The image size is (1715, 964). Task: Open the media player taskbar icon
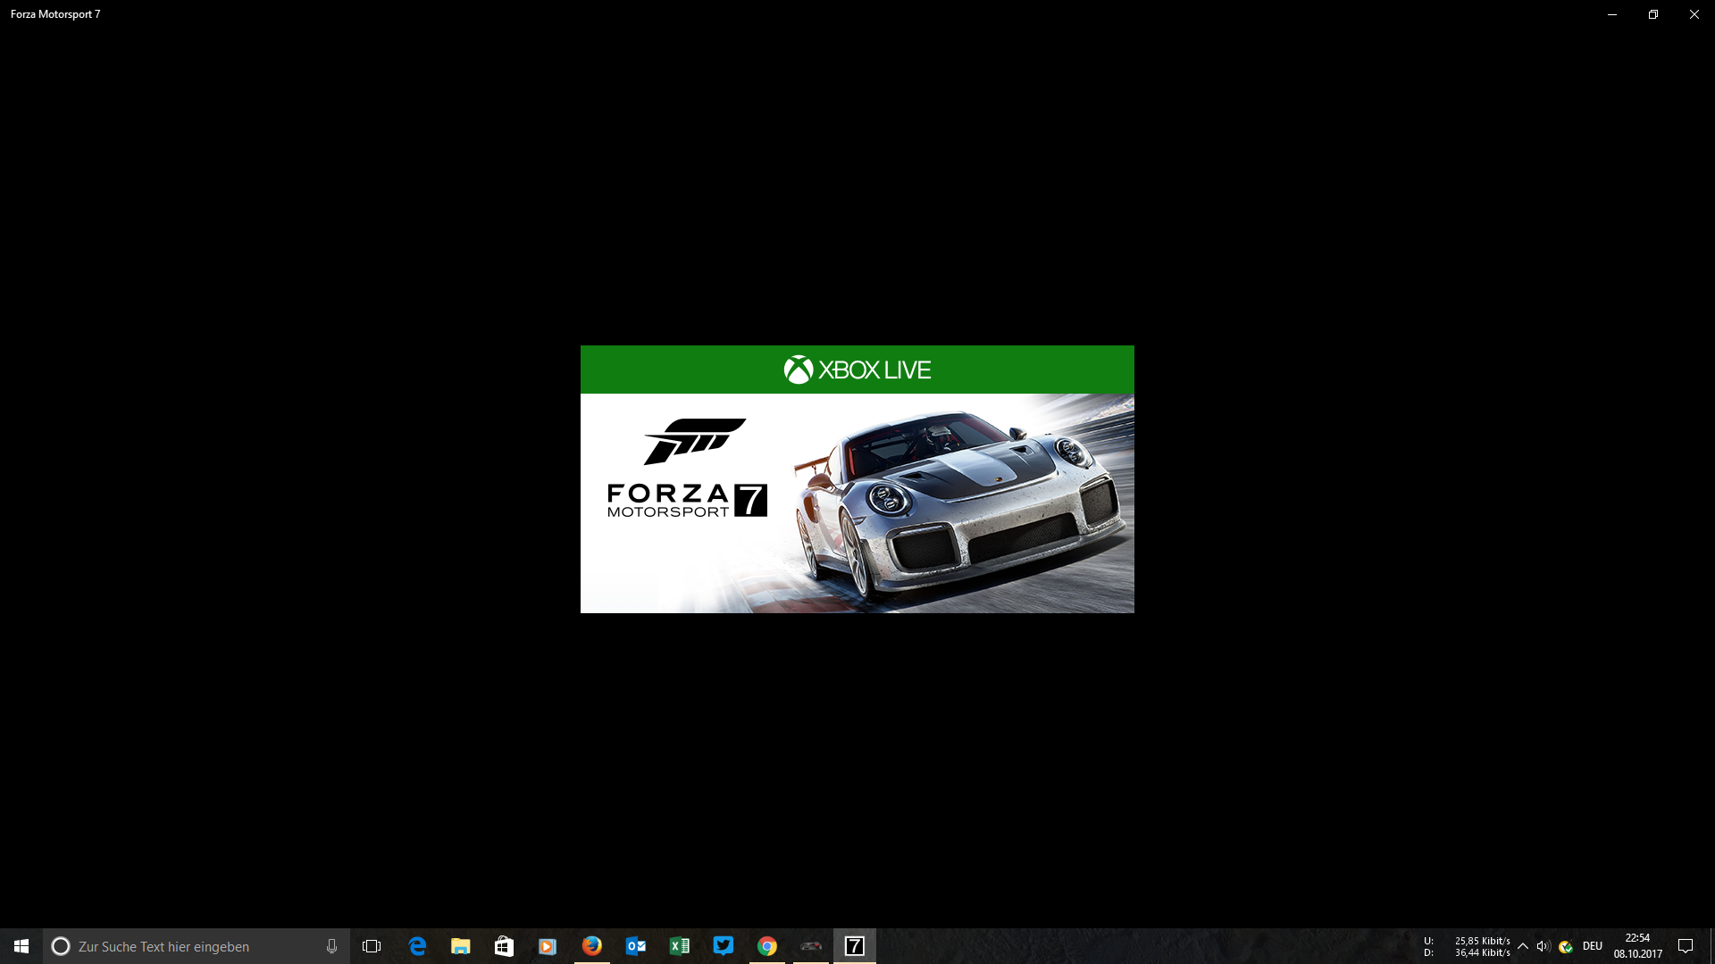pos(548,946)
